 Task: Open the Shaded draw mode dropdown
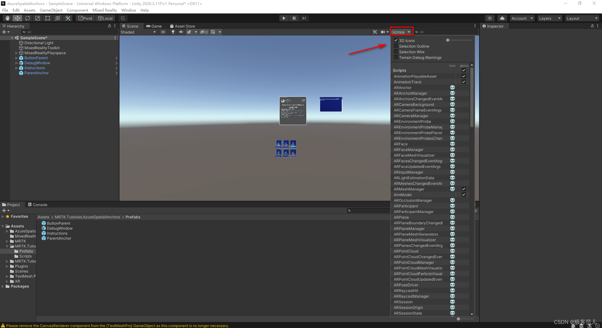coord(138,32)
